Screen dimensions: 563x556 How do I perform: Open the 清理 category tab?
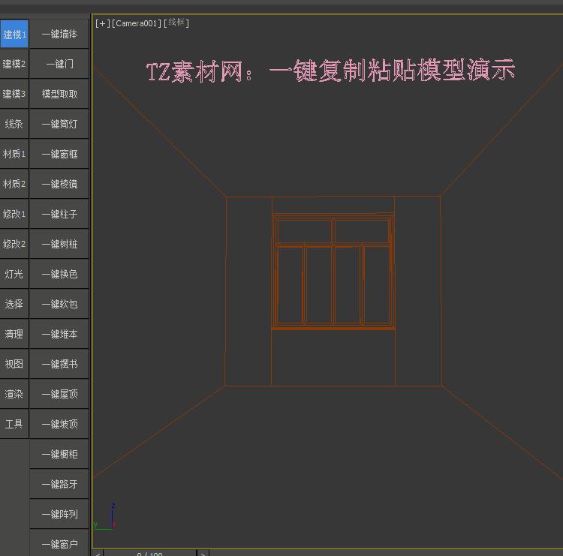14,334
